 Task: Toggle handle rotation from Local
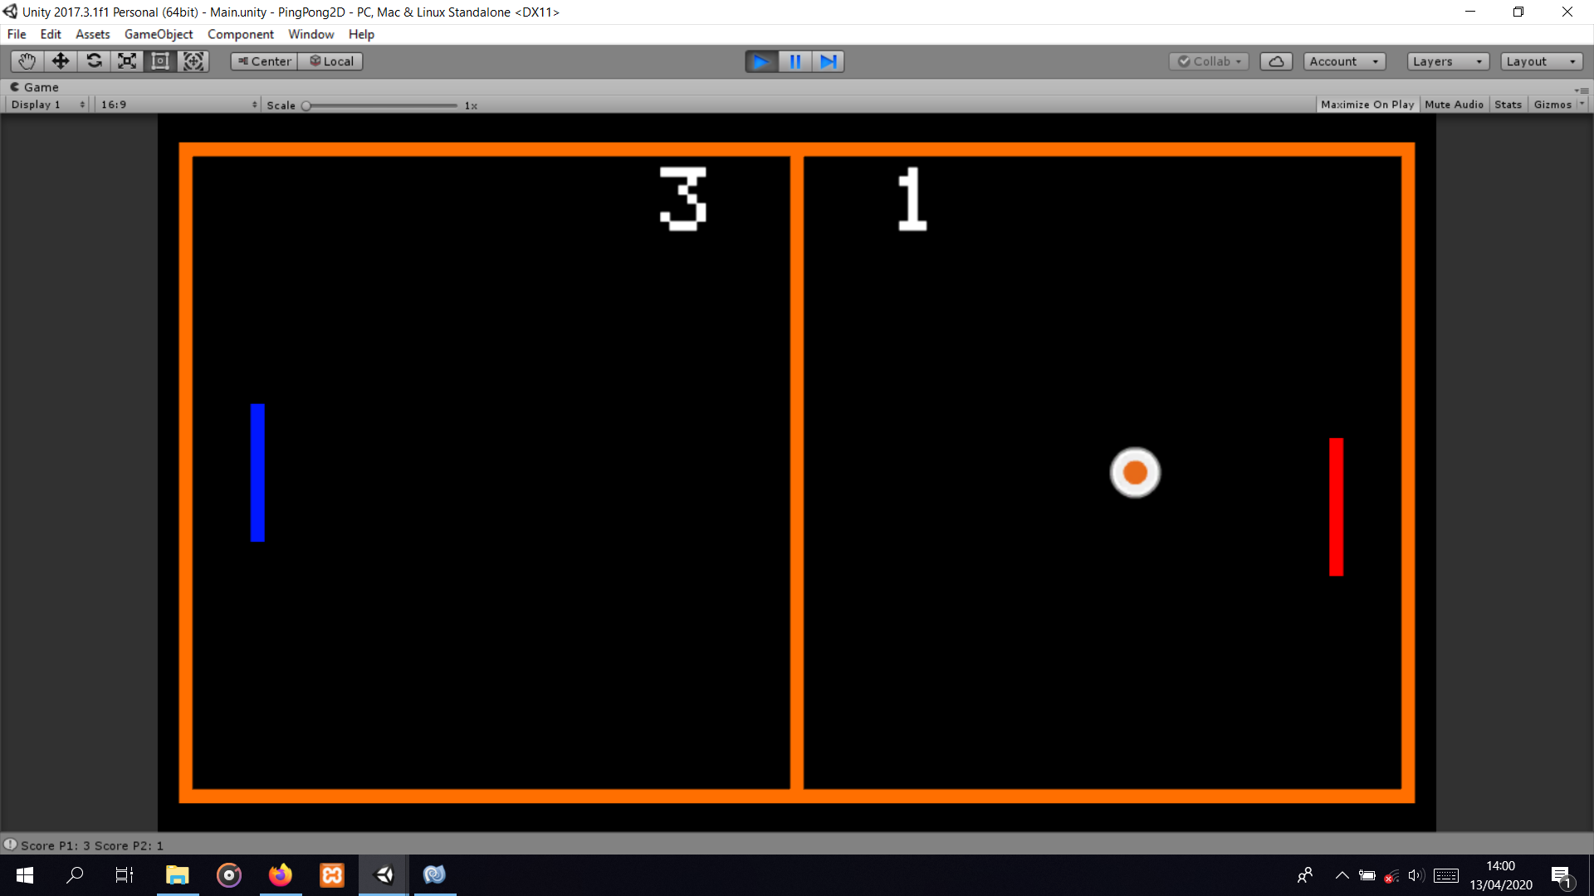click(x=330, y=61)
